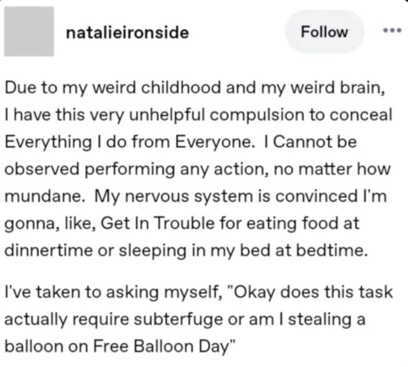The height and width of the screenshot is (367, 408).
Task: Click the word "dinnertime" in the post
Action: [x=49, y=251]
